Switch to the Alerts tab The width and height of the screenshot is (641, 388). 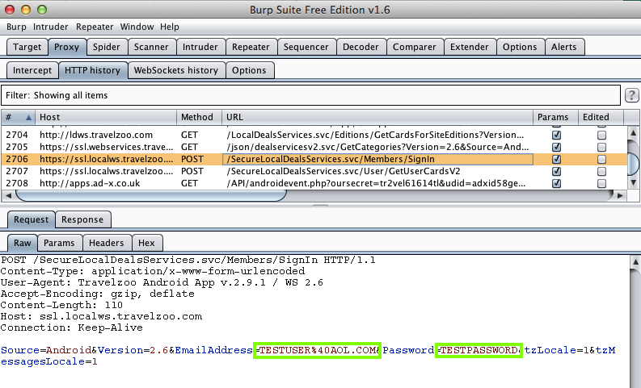point(563,47)
